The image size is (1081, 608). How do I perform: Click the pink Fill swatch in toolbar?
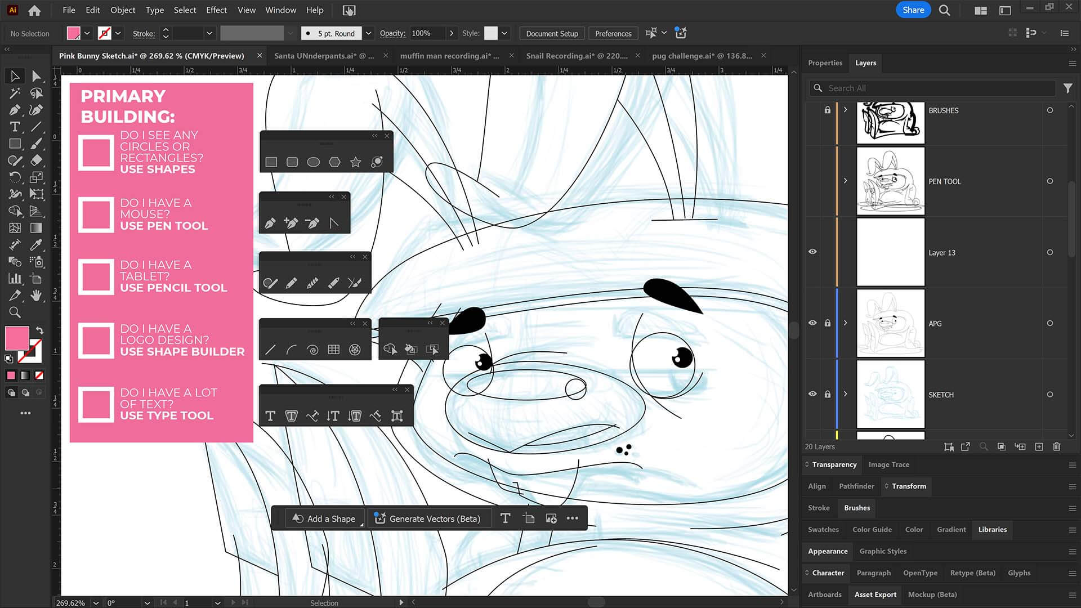pos(17,338)
